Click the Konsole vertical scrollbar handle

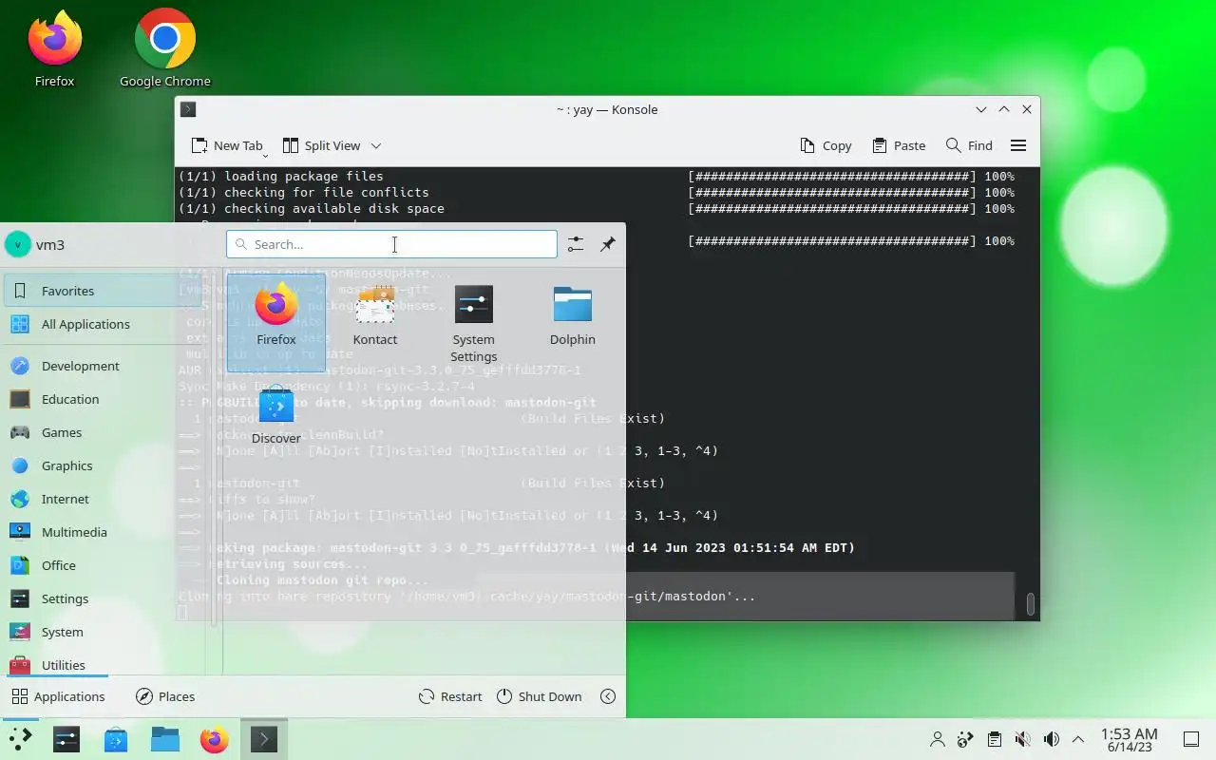click(1030, 604)
